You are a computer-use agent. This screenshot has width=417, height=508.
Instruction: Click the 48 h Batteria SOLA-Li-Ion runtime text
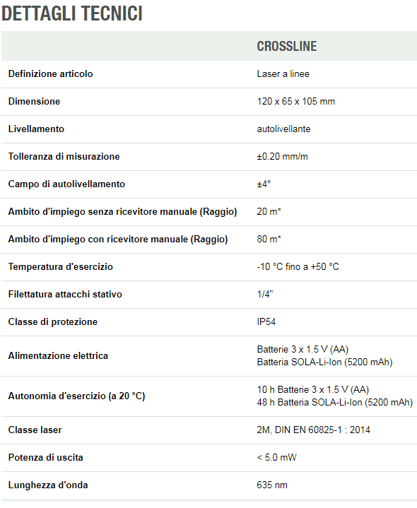click(x=335, y=403)
